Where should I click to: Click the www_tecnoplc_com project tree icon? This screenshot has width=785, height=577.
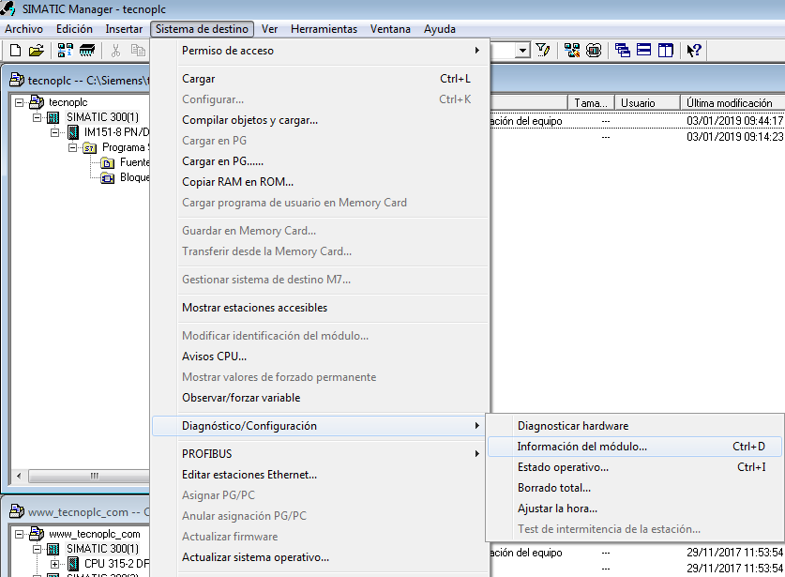[37, 534]
